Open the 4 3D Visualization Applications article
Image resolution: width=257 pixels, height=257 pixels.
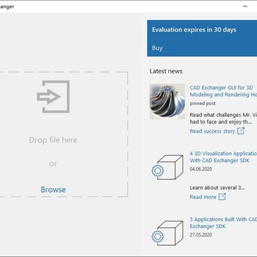pyautogui.click(x=223, y=157)
